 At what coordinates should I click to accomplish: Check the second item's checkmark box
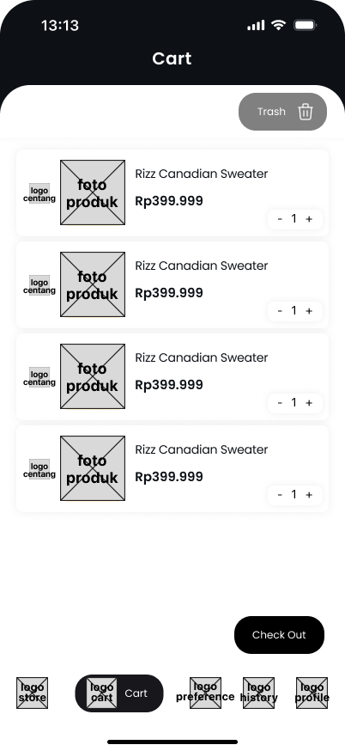[x=39, y=285]
